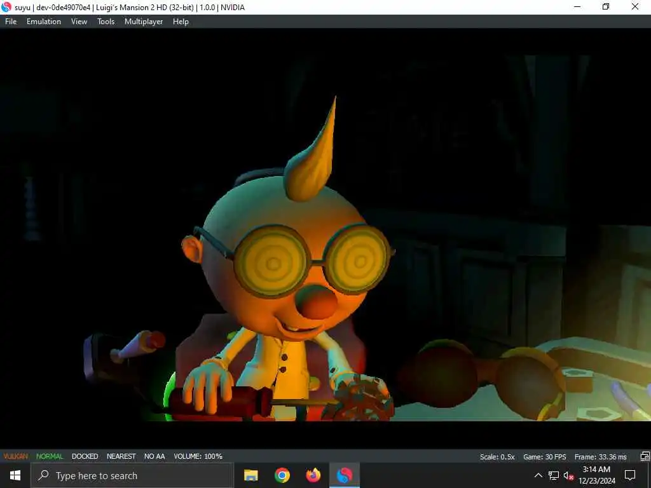Click the Game: 30 FPS readout
The height and width of the screenshot is (488, 651).
pyautogui.click(x=544, y=457)
